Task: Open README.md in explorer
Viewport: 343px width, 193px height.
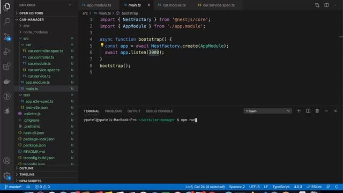Action: click(x=46, y=152)
